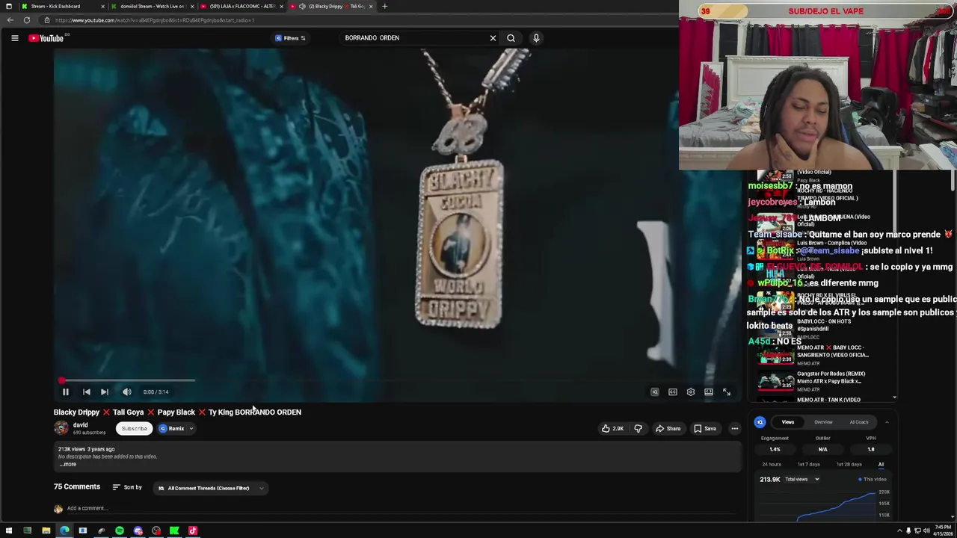The height and width of the screenshot is (538, 957).
Task: Switch to the LAJA x FLACOOMC browser tab
Action: (241, 6)
